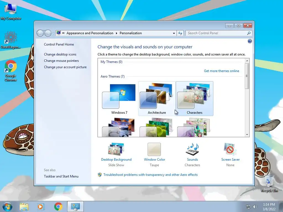Open the Windows Start menu orb

(x=7, y=206)
